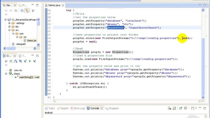The image size is (210, 118).
Task: Click the Back navigation arrow in Navigator
Action: (x=6, y=10)
